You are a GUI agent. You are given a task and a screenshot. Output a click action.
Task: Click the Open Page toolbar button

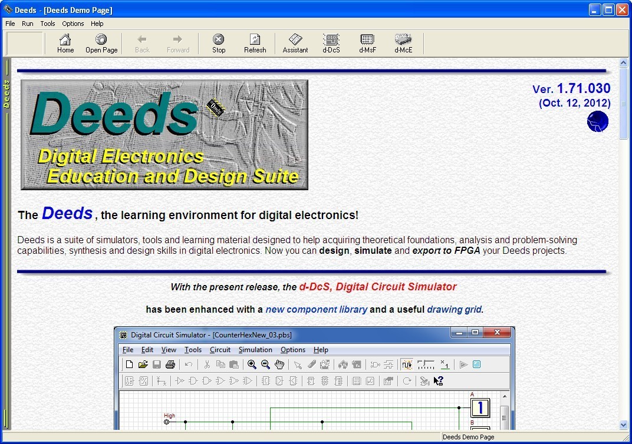pos(101,44)
